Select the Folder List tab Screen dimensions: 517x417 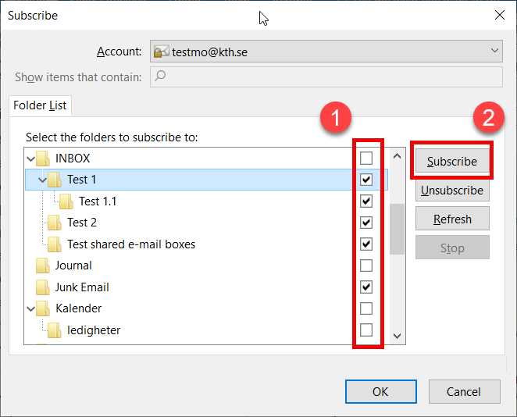tap(40, 105)
